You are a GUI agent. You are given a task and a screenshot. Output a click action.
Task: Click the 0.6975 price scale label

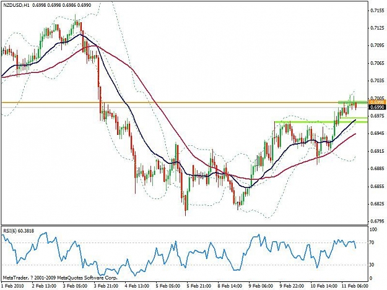point(378,116)
